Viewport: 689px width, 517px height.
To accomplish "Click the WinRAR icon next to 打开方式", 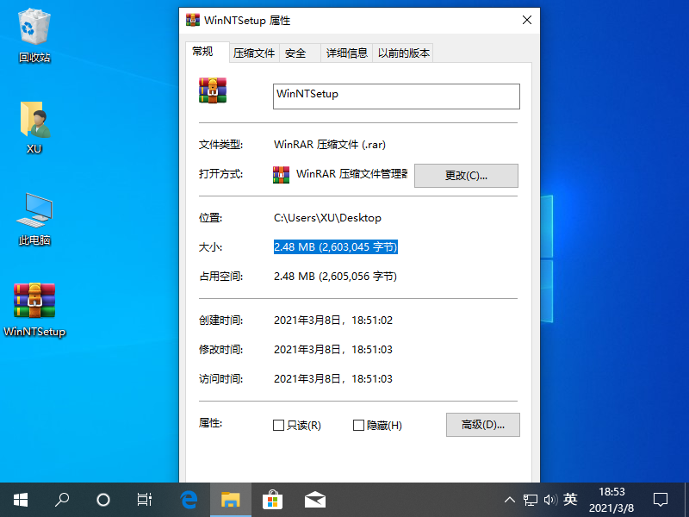I will 282,175.
